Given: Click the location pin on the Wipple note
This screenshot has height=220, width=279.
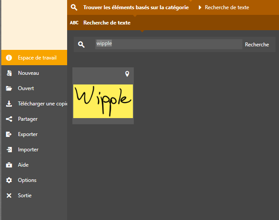Looking at the screenshot, I should tap(127, 74).
